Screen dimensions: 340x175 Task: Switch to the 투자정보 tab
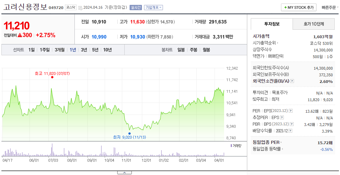272,24
